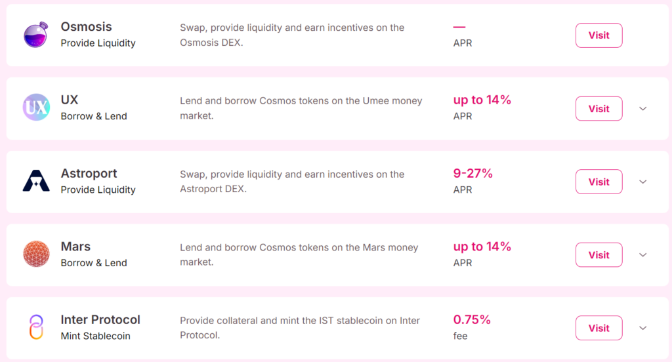Screen dimensions: 672x362
Task: Click the Astroport logo icon
Action: click(35, 181)
